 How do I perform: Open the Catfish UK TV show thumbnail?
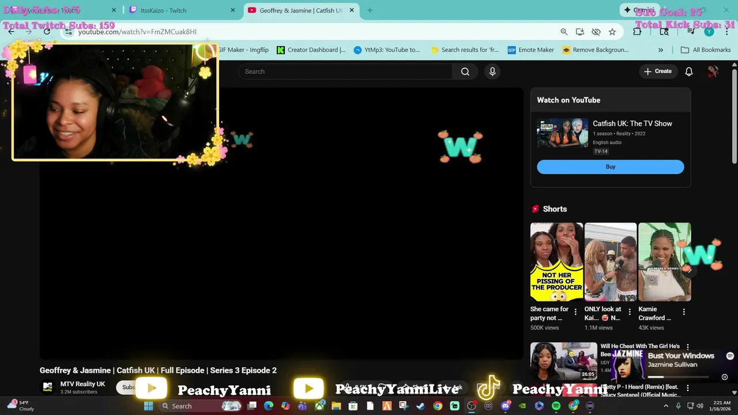562,133
